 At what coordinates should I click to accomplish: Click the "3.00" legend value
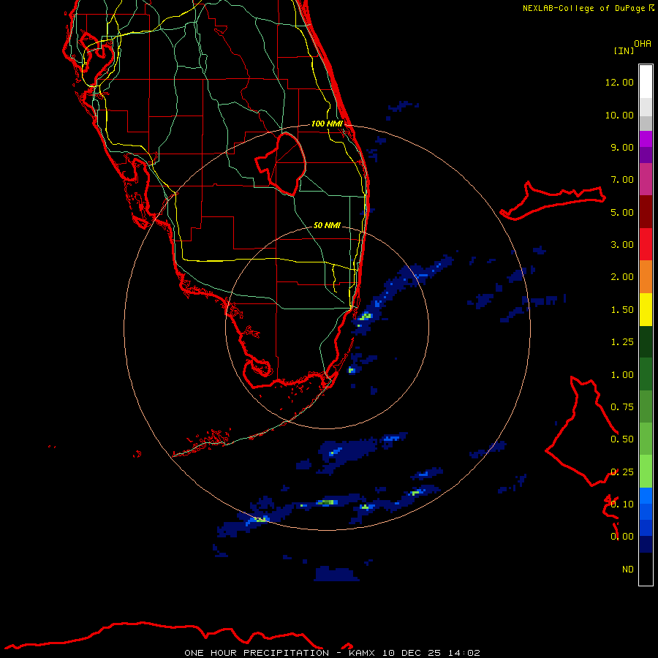[622, 245]
